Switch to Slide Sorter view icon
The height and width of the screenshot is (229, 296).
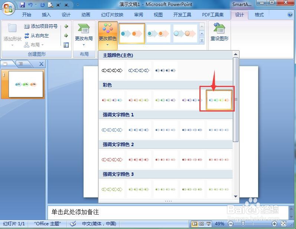pos(201,224)
